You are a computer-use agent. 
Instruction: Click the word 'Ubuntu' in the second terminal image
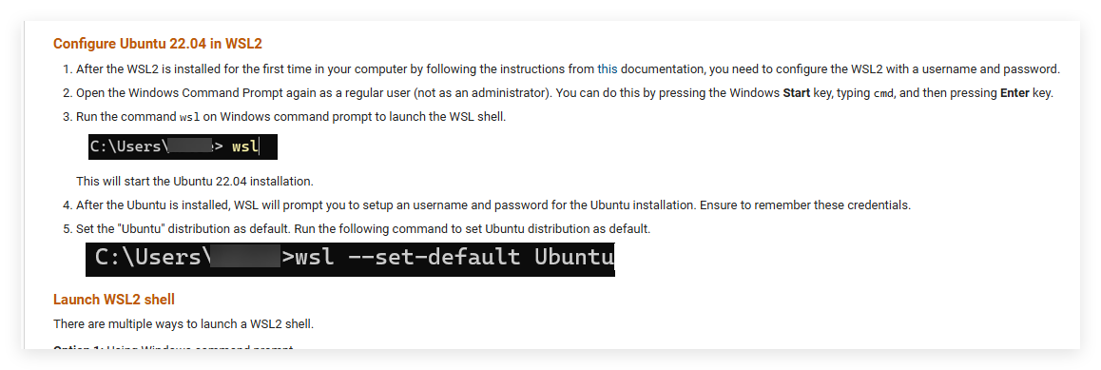point(573,257)
